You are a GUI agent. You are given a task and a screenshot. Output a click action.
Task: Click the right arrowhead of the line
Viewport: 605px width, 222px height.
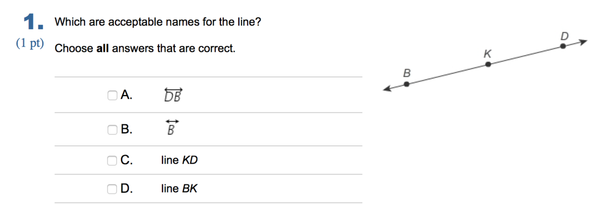click(583, 41)
